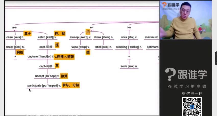Click the case [keɪs] n. node
This screenshot has width=217, height=116.
click(15, 37)
